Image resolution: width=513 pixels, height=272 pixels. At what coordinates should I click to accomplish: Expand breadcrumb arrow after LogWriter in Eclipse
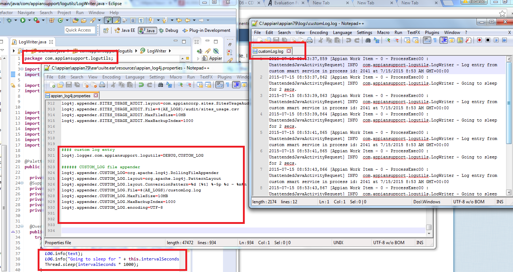tap(169, 51)
